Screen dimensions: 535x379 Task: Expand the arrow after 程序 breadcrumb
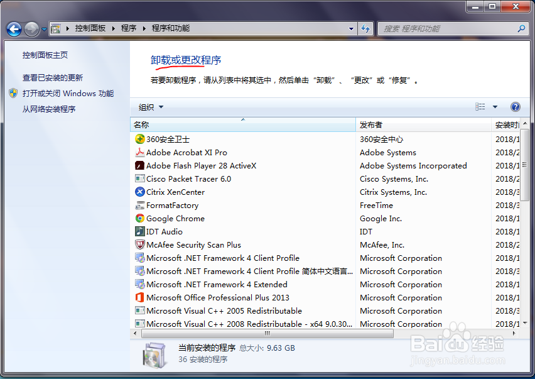click(144, 29)
